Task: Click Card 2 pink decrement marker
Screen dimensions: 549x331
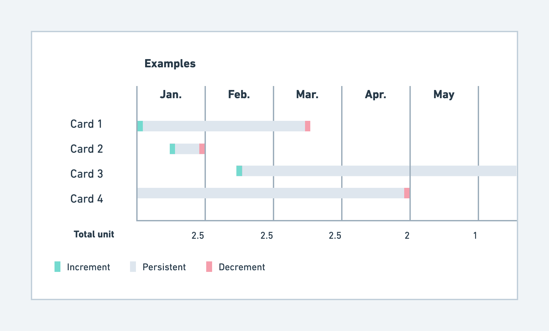Action: click(x=202, y=149)
